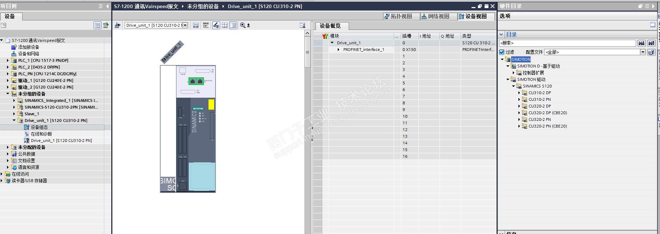The image size is (660, 234).
Task: Toggle the project tree overview list icon
Action: (98, 25)
